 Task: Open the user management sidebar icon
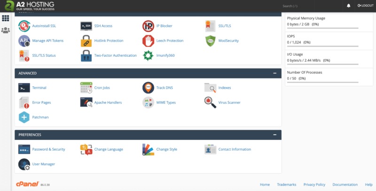(x=6, y=31)
